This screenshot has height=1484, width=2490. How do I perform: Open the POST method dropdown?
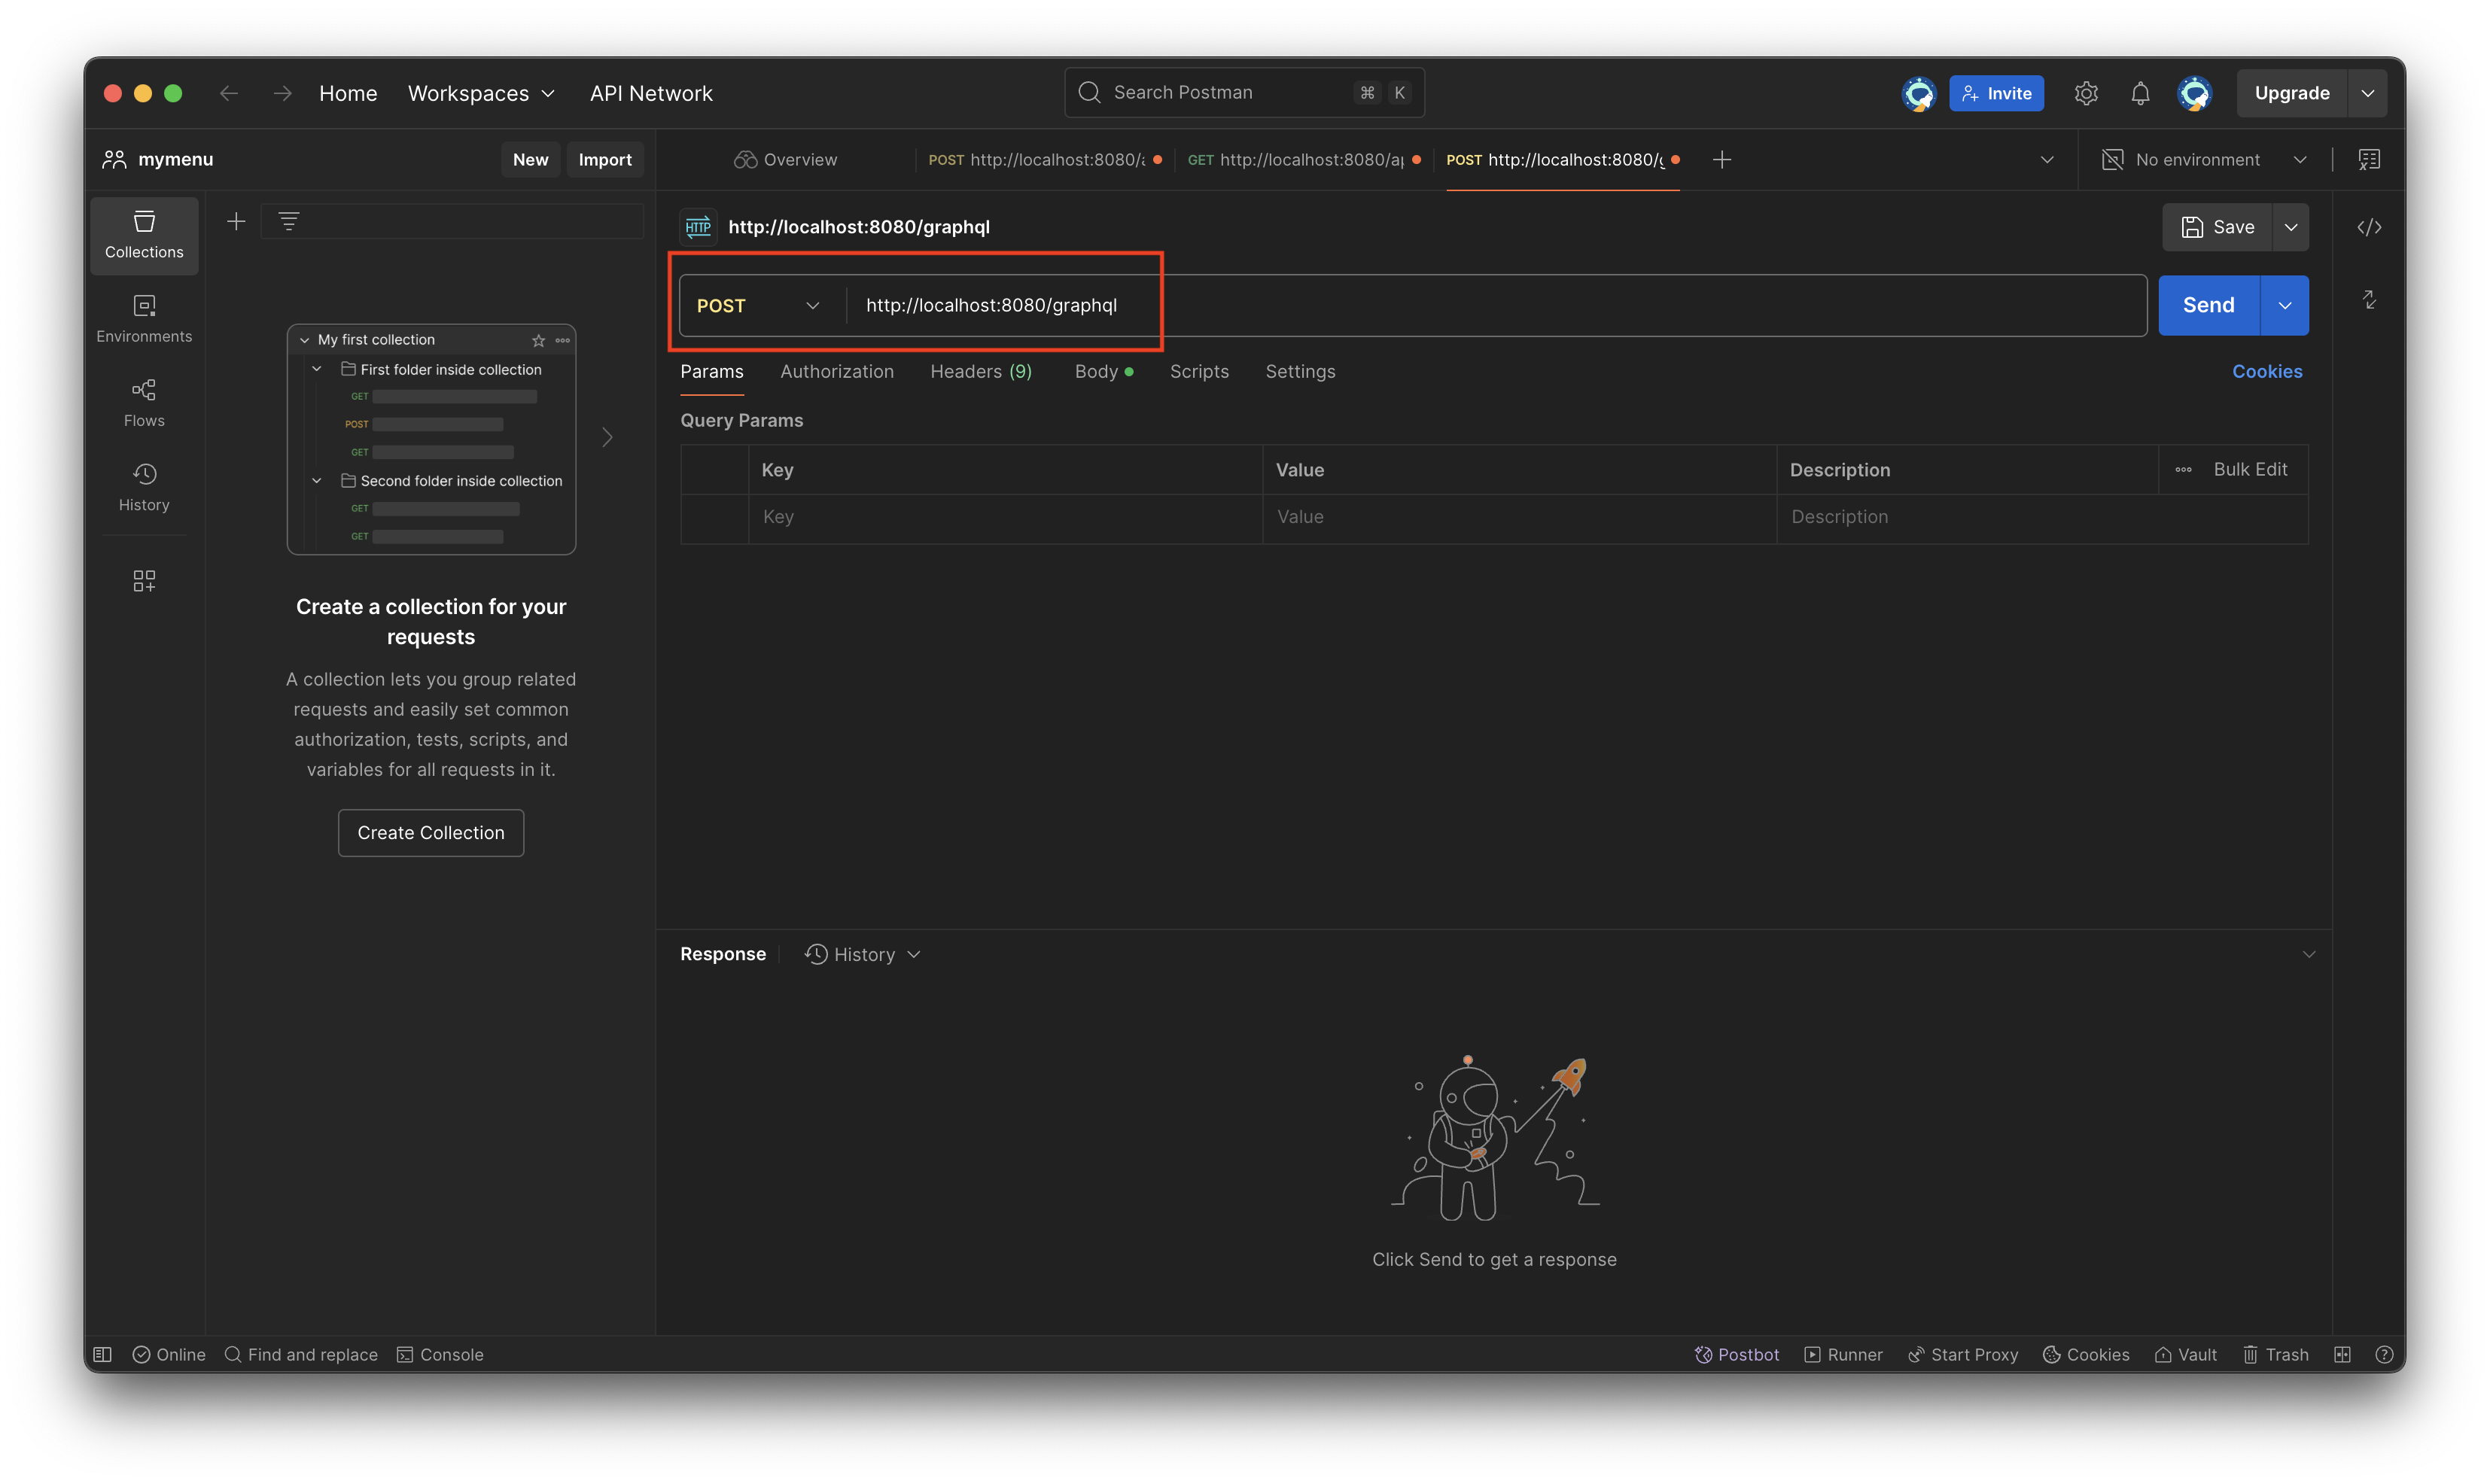[759, 306]
